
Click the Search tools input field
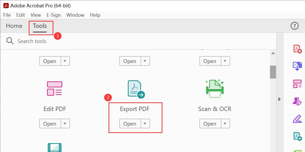pyautogui.click(x=32, y=41)
